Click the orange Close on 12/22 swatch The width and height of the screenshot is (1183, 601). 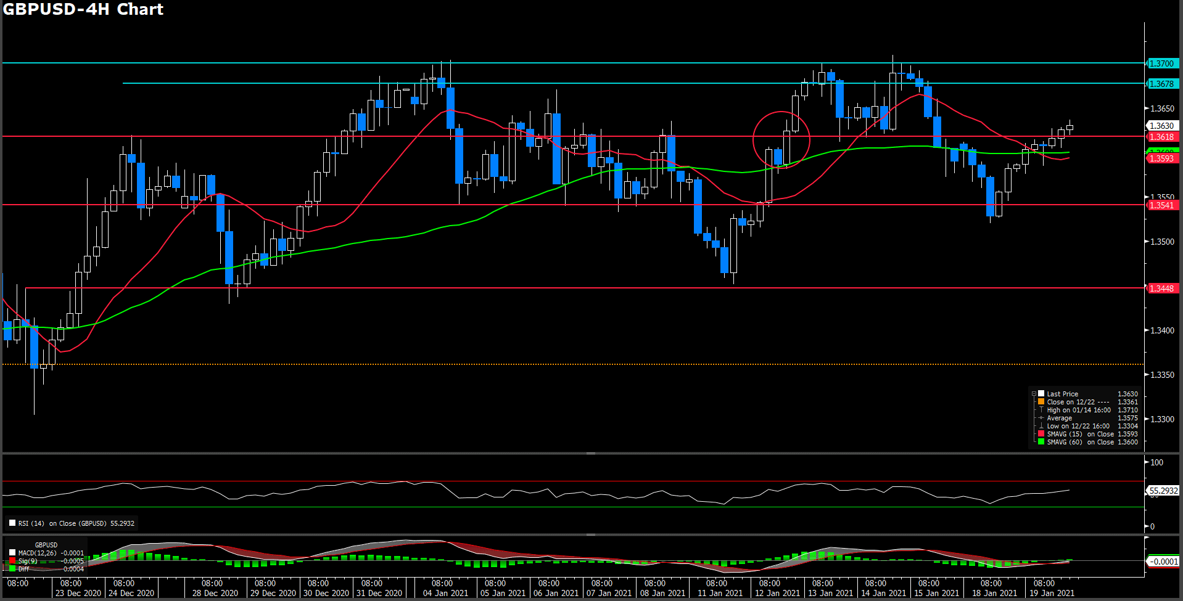[1041, 401]
